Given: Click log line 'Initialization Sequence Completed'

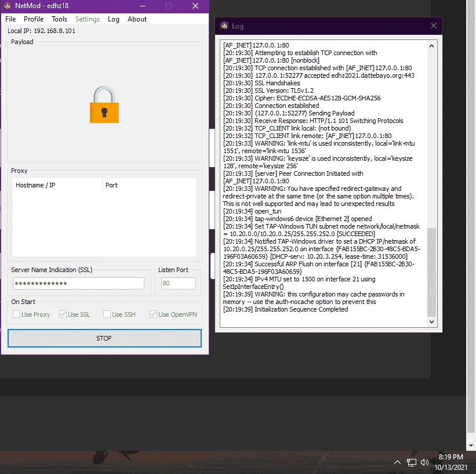Looking at the screenshot, I should pyautogui.click(x=285, y=309).
